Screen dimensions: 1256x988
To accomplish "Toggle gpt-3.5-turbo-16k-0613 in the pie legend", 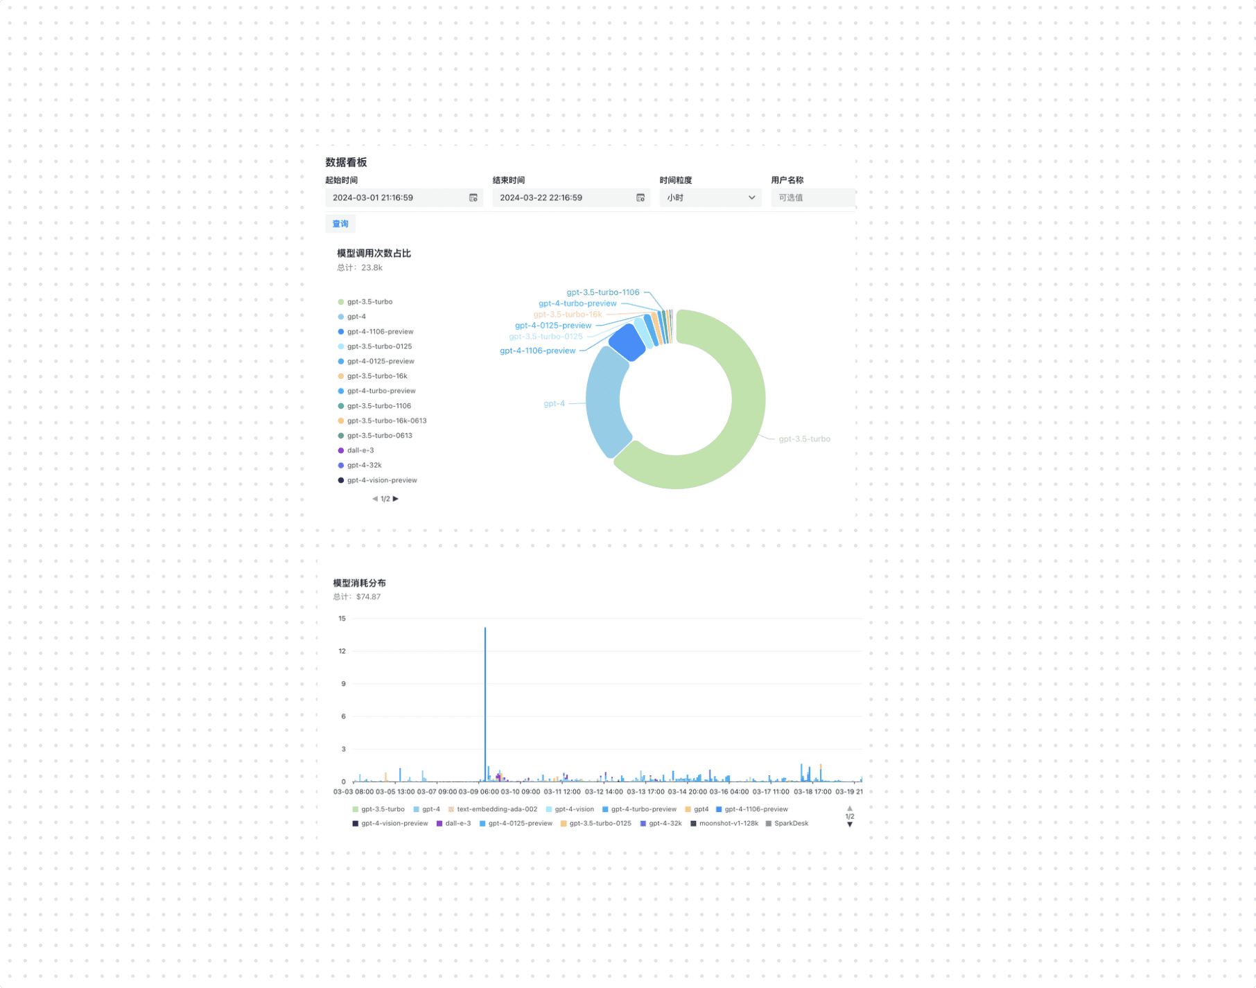I will (x=382, y=421).
